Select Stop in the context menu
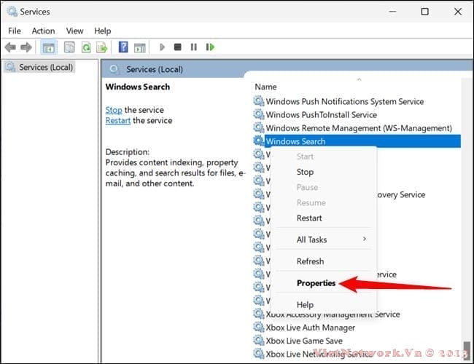Image resolution: width=474 pixels, height=364 pixels. pos(305,172)
